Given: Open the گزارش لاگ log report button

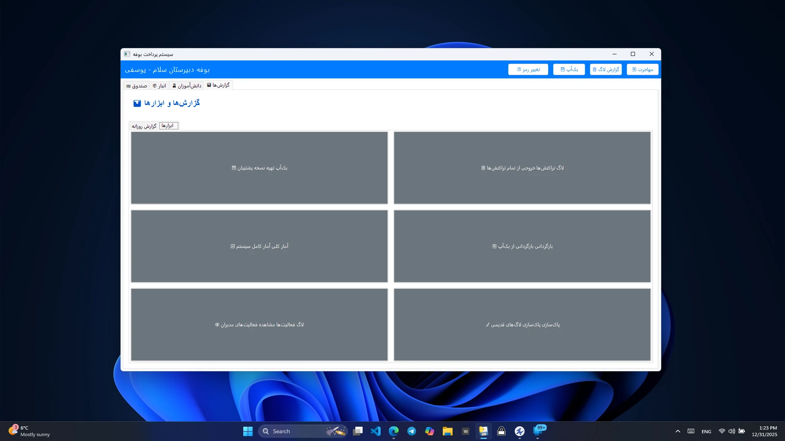Looking at the screenshot, I should 606,69.
